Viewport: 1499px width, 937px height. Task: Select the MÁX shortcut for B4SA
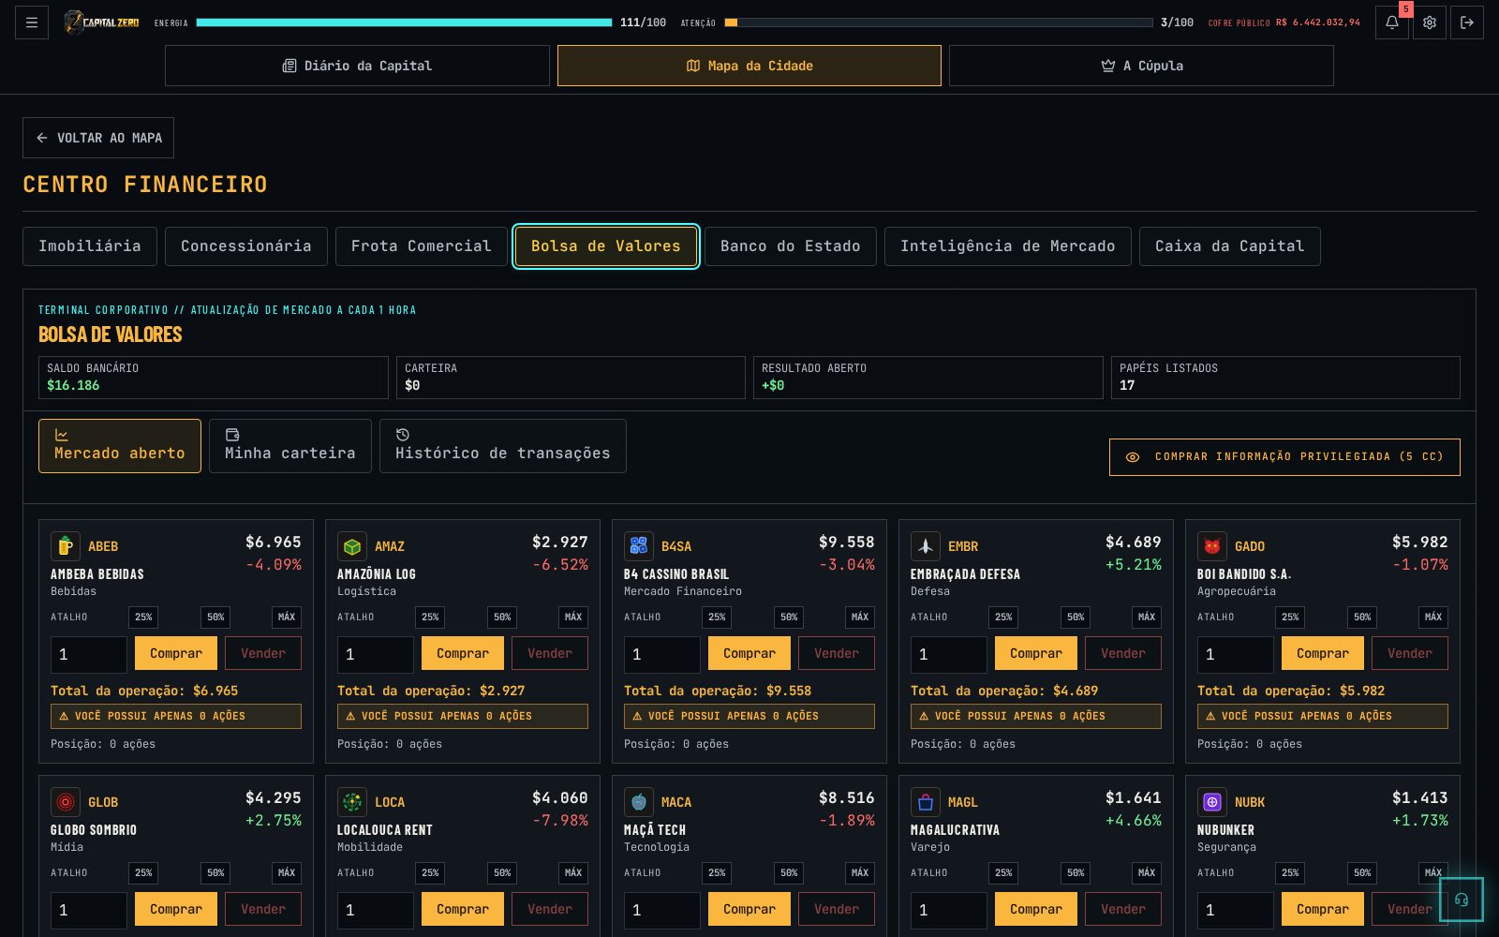[860, 617]
